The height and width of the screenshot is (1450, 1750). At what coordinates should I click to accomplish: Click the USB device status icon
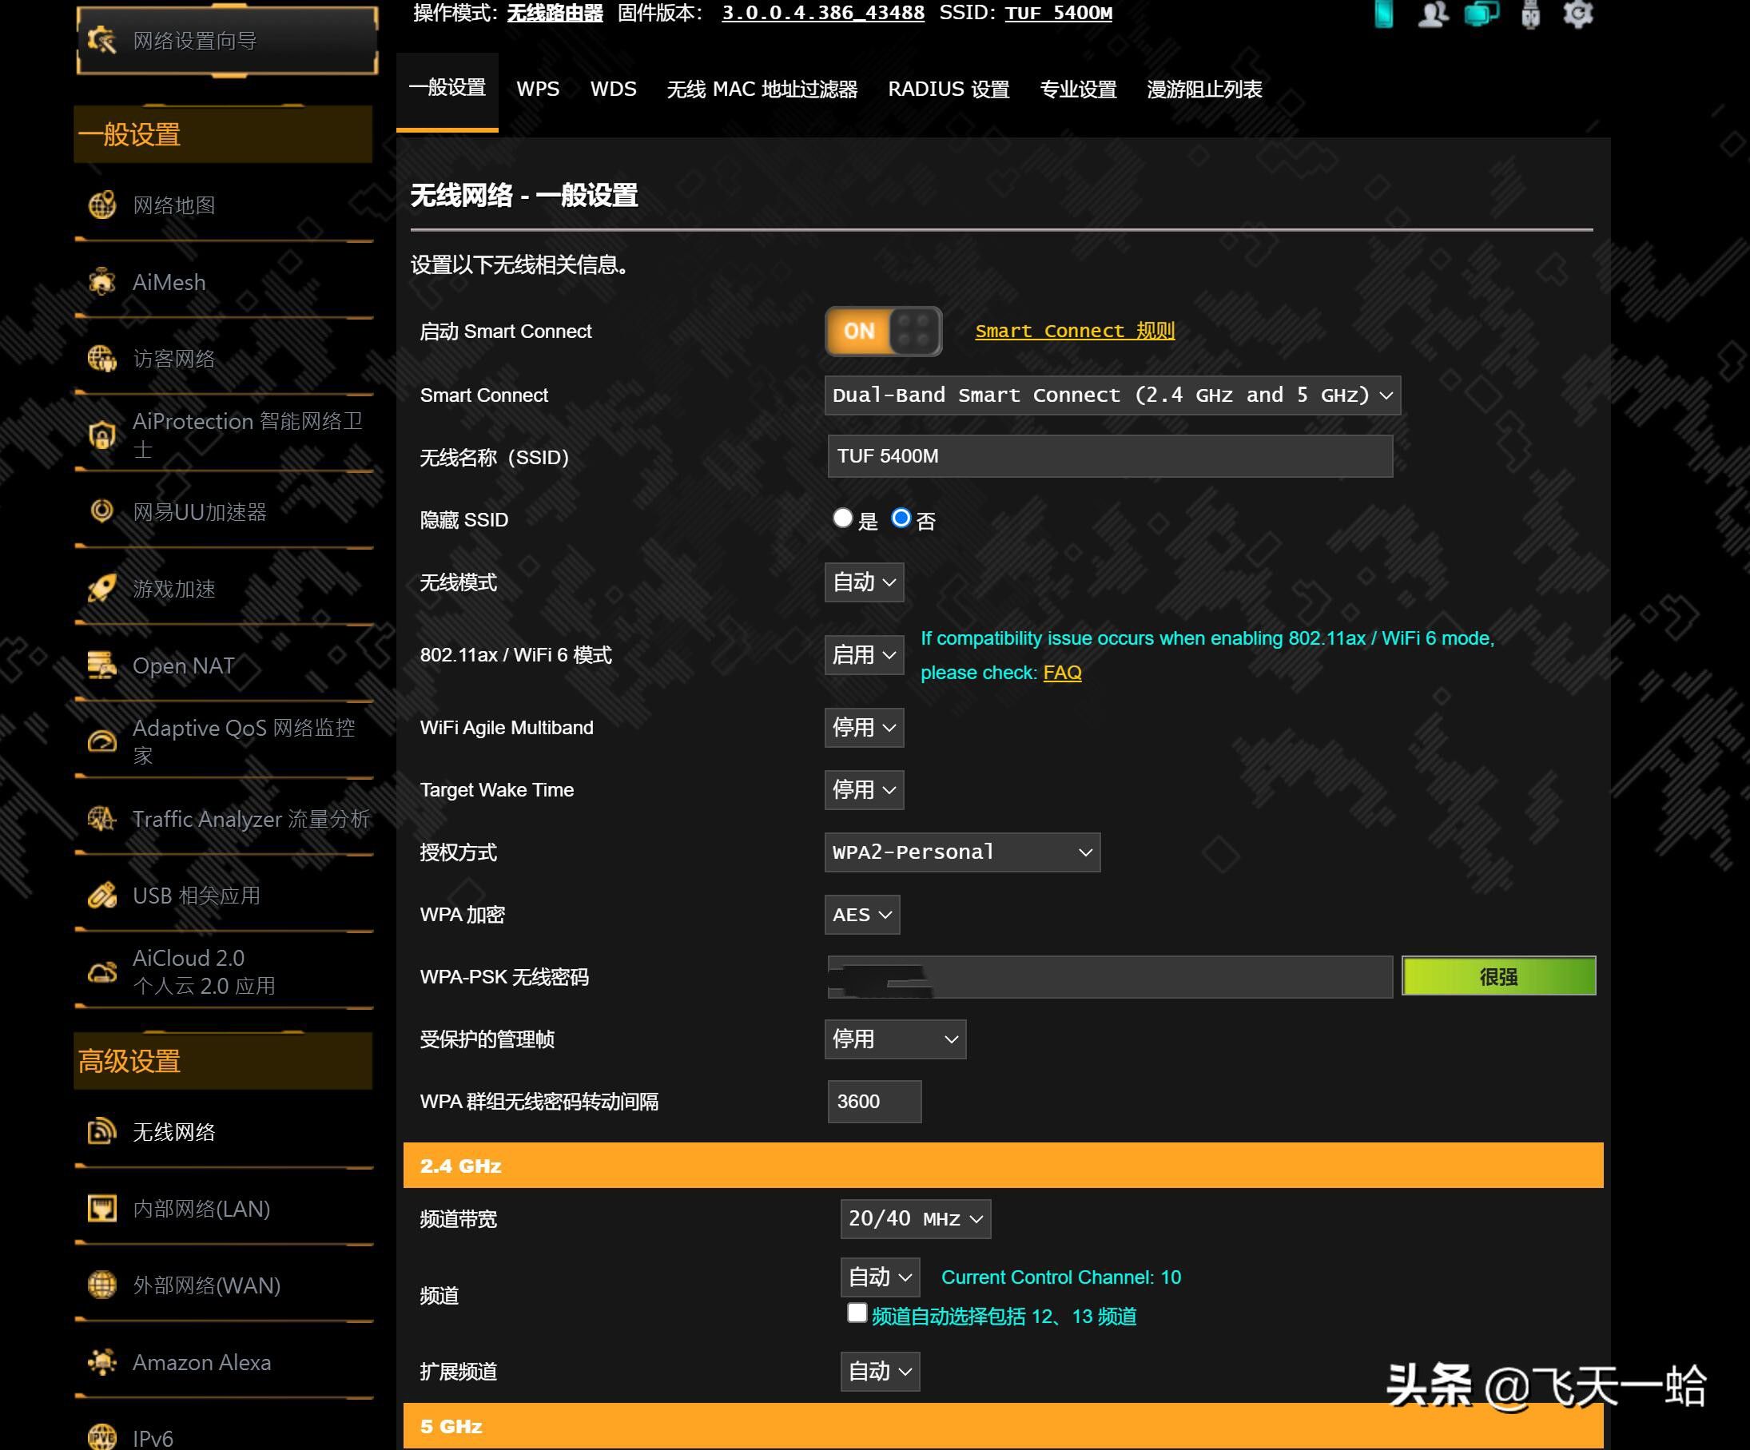click(x=1530, y=14)
